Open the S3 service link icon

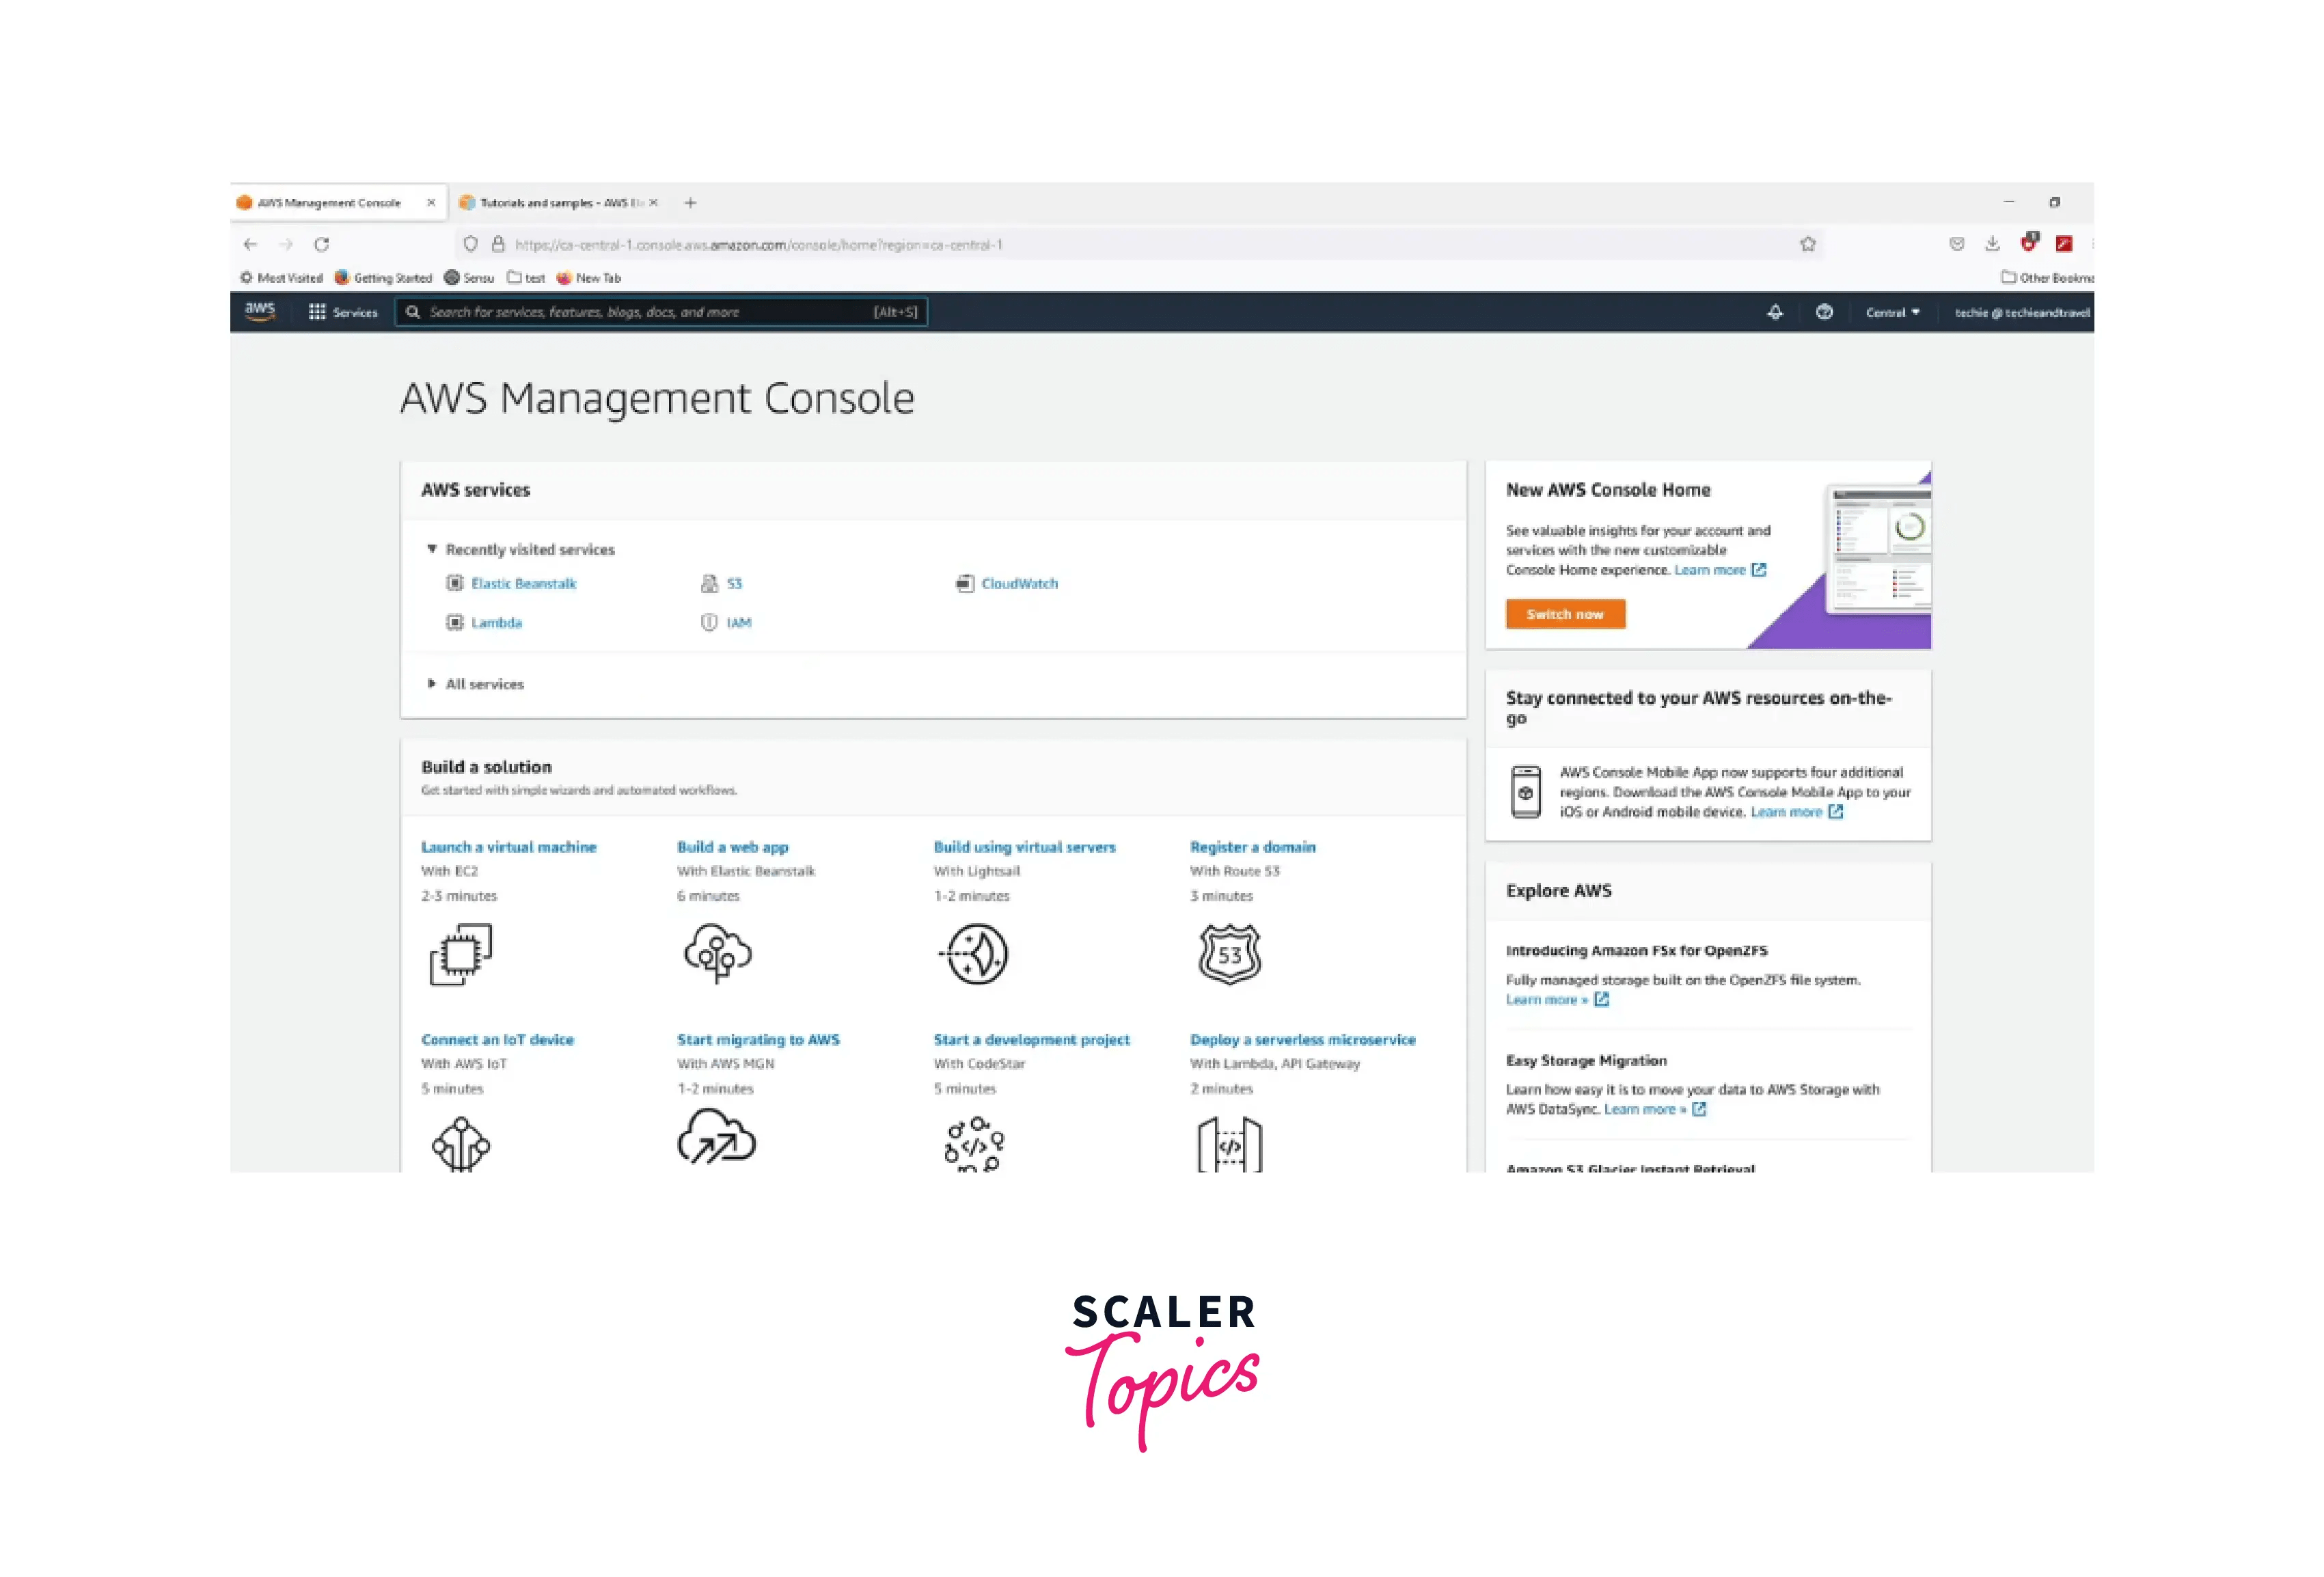coord(711,583)
